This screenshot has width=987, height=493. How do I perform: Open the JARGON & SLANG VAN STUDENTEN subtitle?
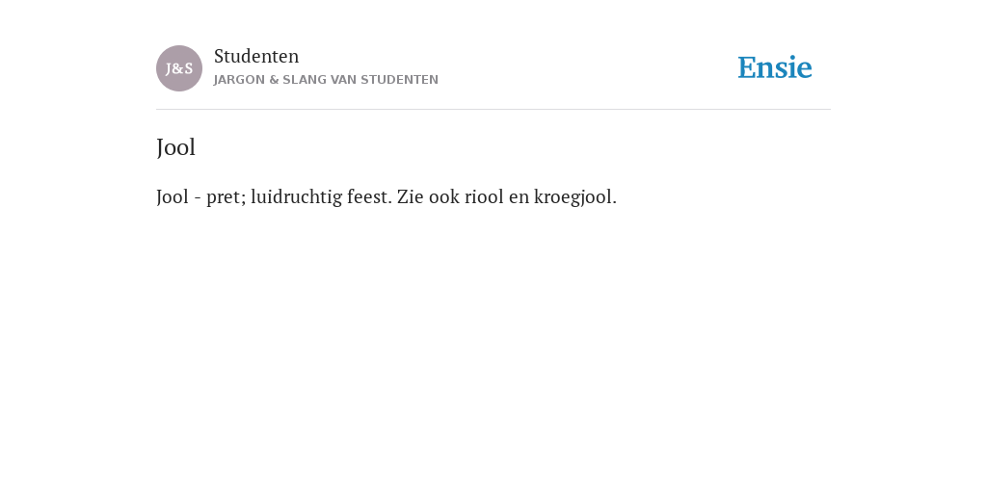[x=326, y=80]
